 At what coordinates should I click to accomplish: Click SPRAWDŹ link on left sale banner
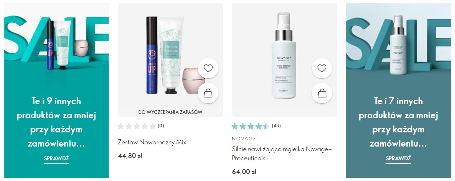click(x=56, y=159)
